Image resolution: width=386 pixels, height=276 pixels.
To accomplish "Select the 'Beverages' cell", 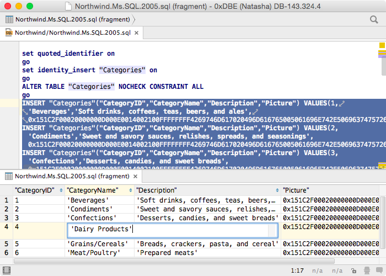I will tap(99, 200).
